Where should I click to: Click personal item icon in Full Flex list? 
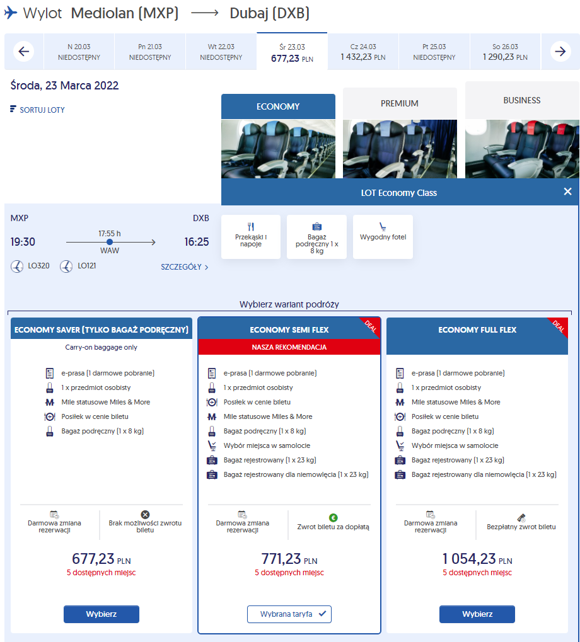coord(400,387)
